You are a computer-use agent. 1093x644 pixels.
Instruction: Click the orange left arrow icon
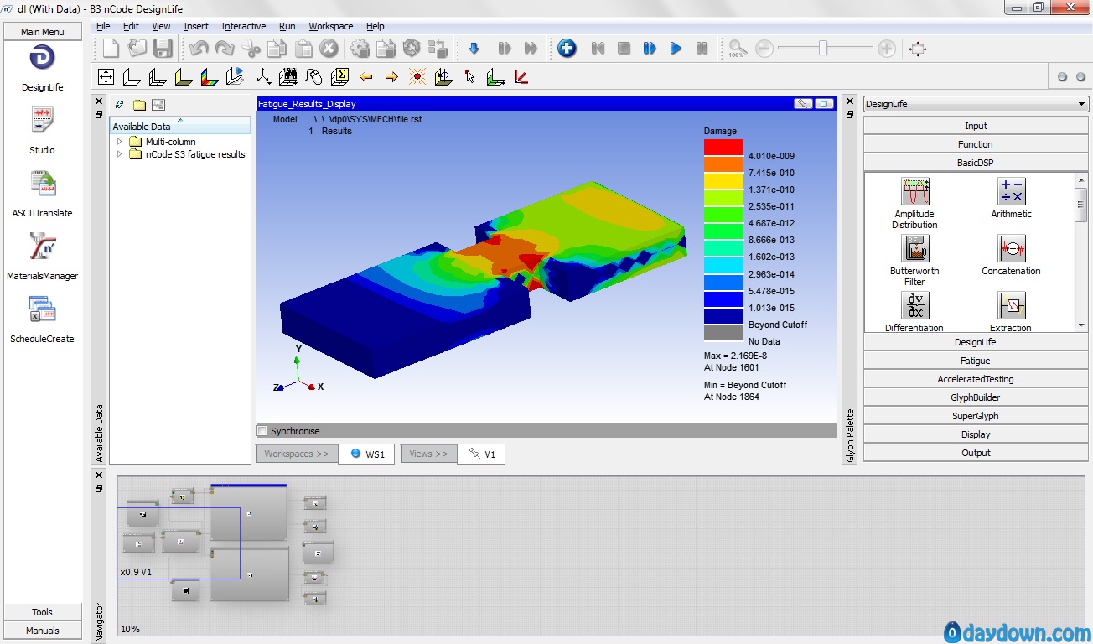(x=365, y=77)
